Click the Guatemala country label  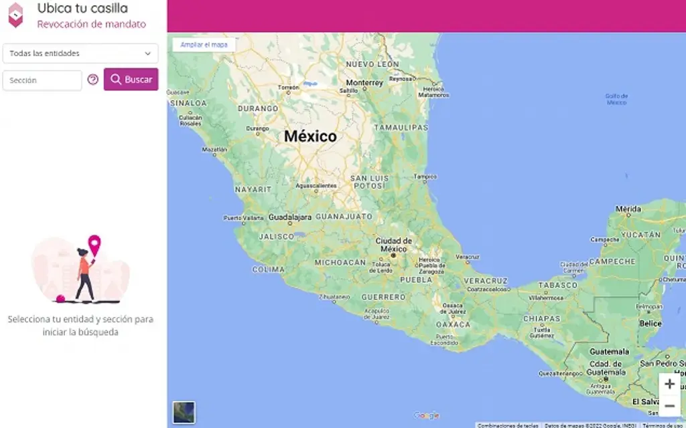(x=609, y=352)
